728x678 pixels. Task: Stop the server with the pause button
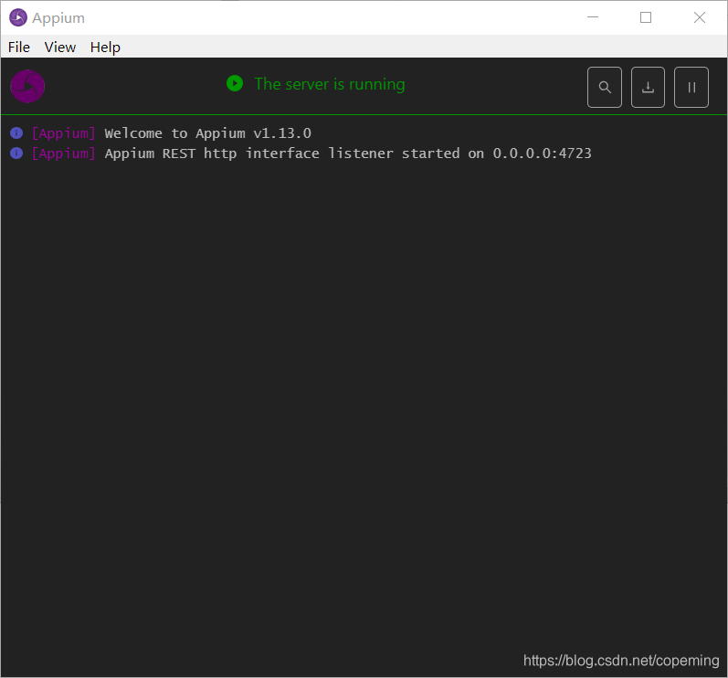tap(691, 88)
